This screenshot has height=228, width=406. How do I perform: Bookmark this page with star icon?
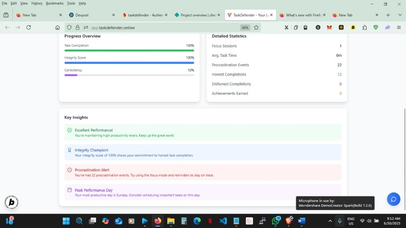256,28
